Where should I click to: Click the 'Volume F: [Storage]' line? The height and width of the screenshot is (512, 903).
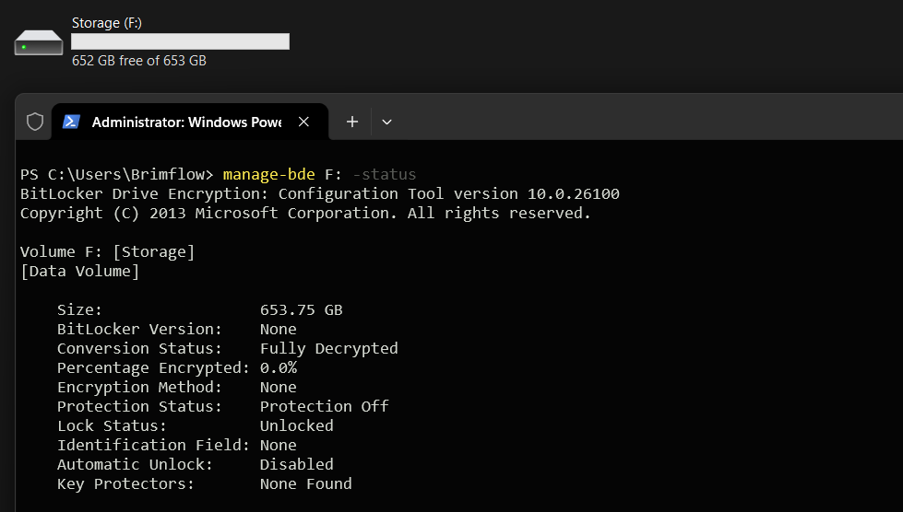[108, 251]
